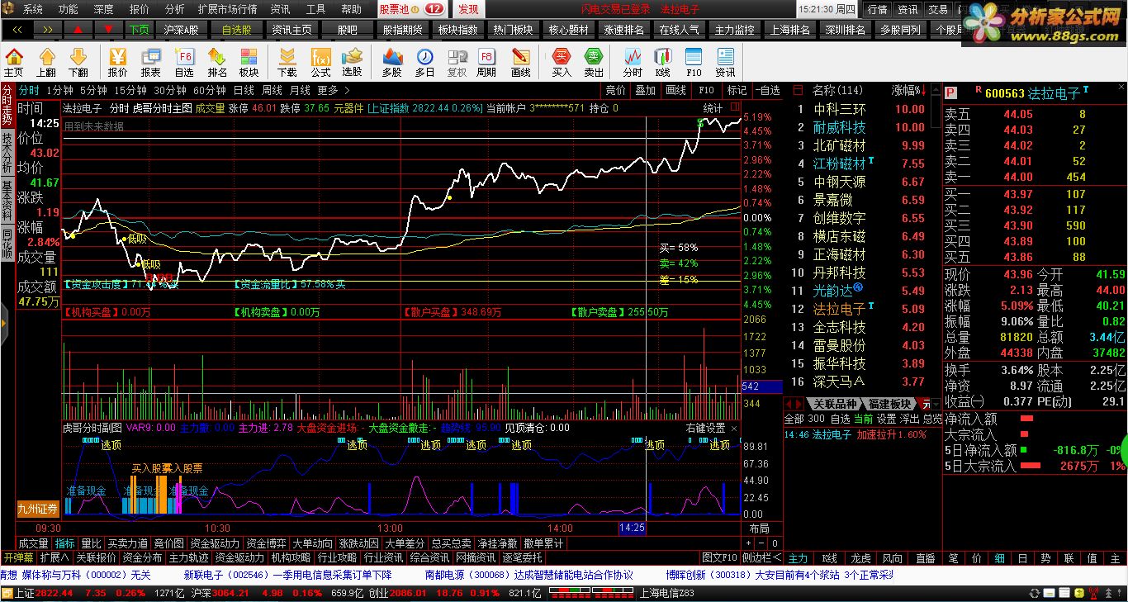The width and height of the screenshot is (1128, 602).
Task: Click the 复权 adjustment icon
Action: click(x=457, y=63)
